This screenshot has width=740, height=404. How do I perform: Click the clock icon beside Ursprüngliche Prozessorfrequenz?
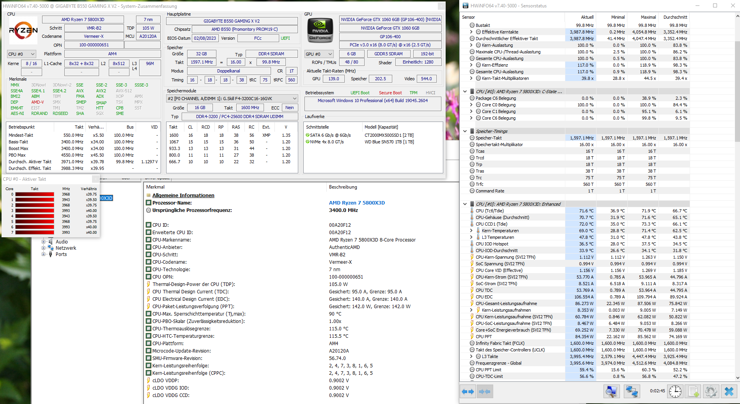(x=149, y=210)
